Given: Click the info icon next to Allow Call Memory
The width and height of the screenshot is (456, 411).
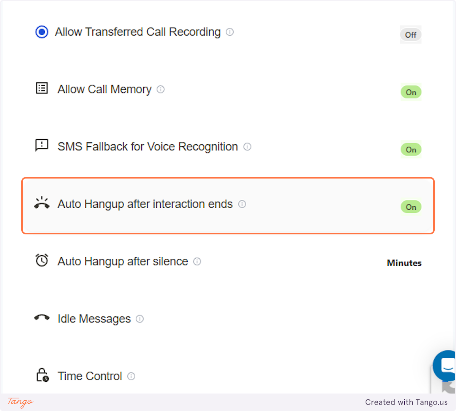Looking at the screenshot, I should [160, 89].
